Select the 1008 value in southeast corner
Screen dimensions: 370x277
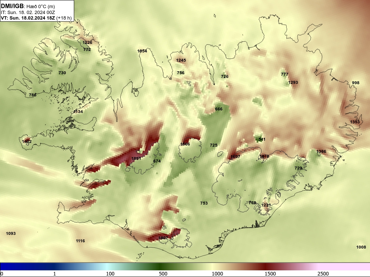pos(361,247)
